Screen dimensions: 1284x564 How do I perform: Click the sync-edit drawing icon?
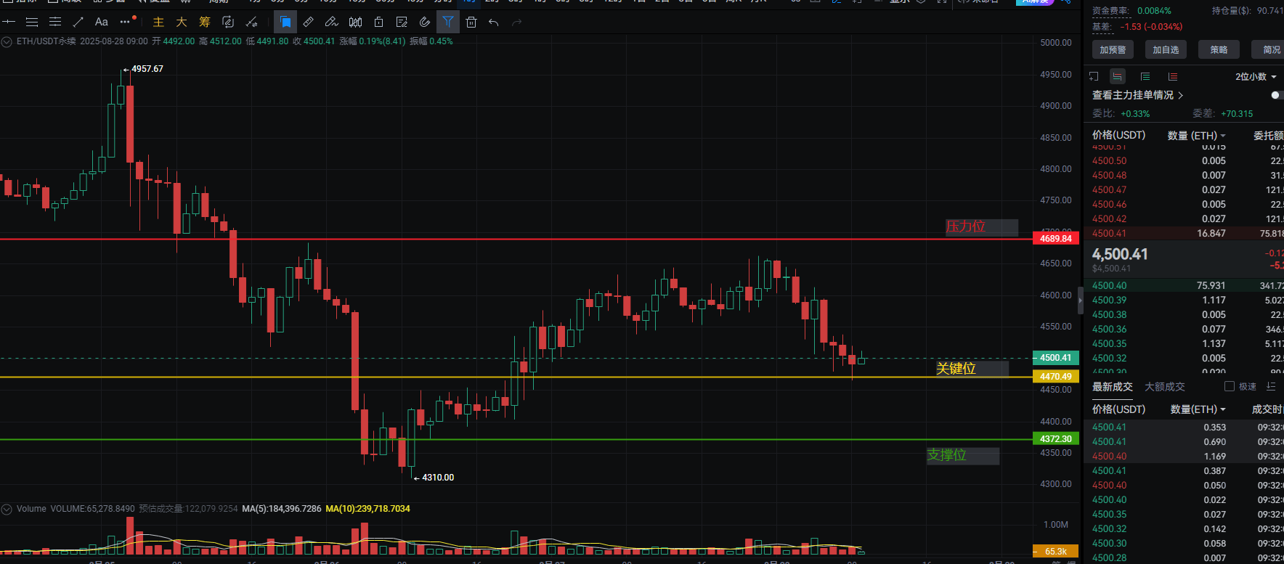(x=228, y=22)
